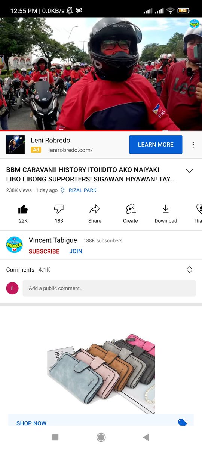The image size is (202, 450).
Task: Click the LEARN MORE ad button
Action: [156, 145]
